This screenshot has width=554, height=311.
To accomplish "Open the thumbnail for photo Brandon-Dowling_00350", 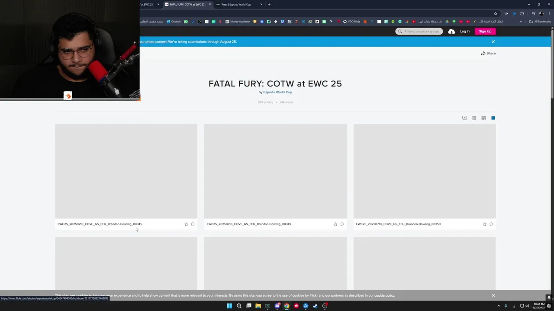I will click(425, 171).
